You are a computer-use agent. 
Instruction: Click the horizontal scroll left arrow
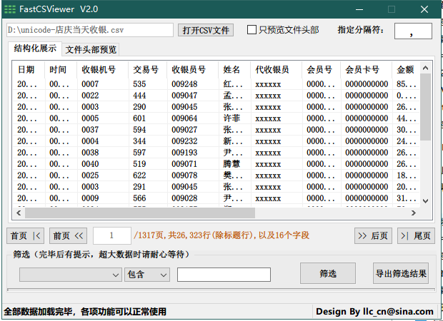pos(19,213)
